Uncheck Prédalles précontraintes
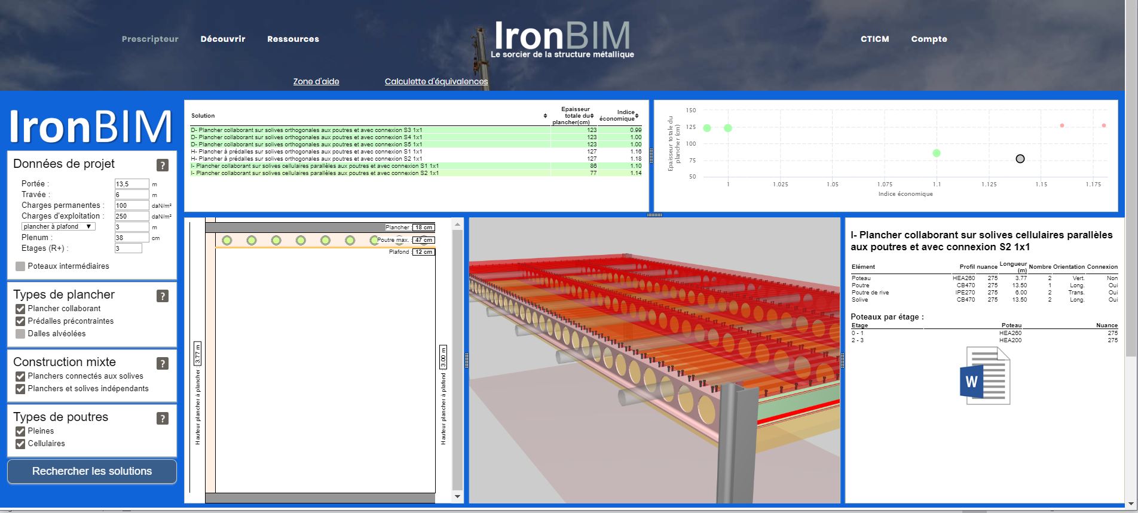Image resolution: width=1138 pixels, height=513 pixels. 20,321
